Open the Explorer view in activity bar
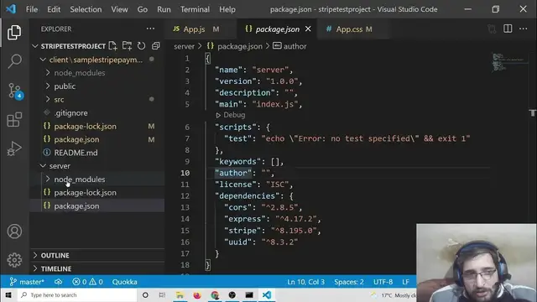Viewport: 537px width, 302px height. pos(14,32)
